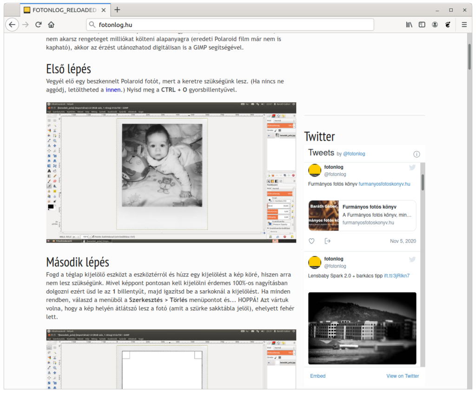Click the Nov 5, 2020 tweet date
This screenshot has height=393, width=476.
pos(403,241)
